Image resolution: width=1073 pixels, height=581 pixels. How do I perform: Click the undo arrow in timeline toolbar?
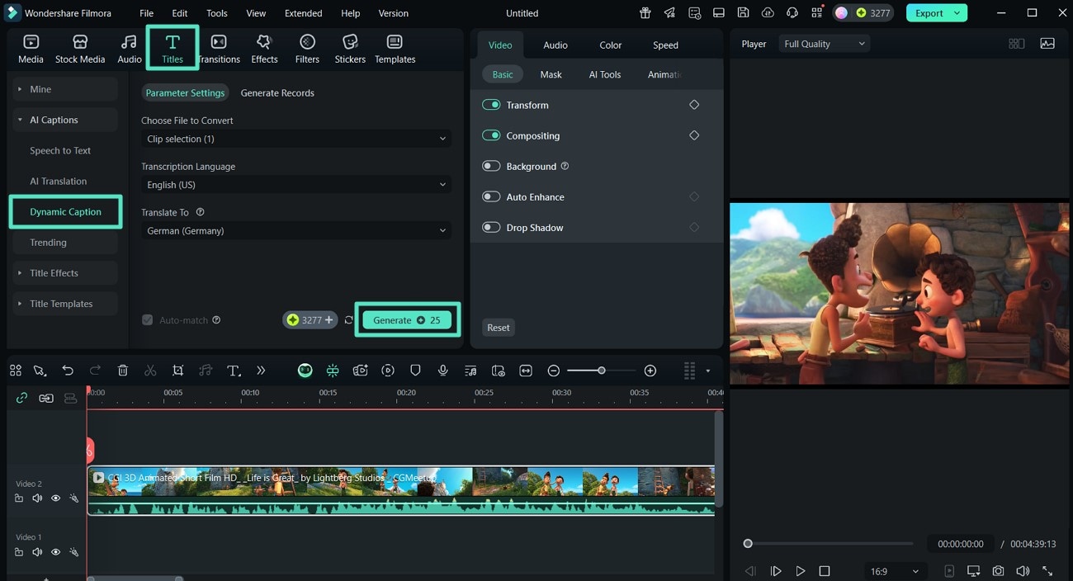(68, 371)
